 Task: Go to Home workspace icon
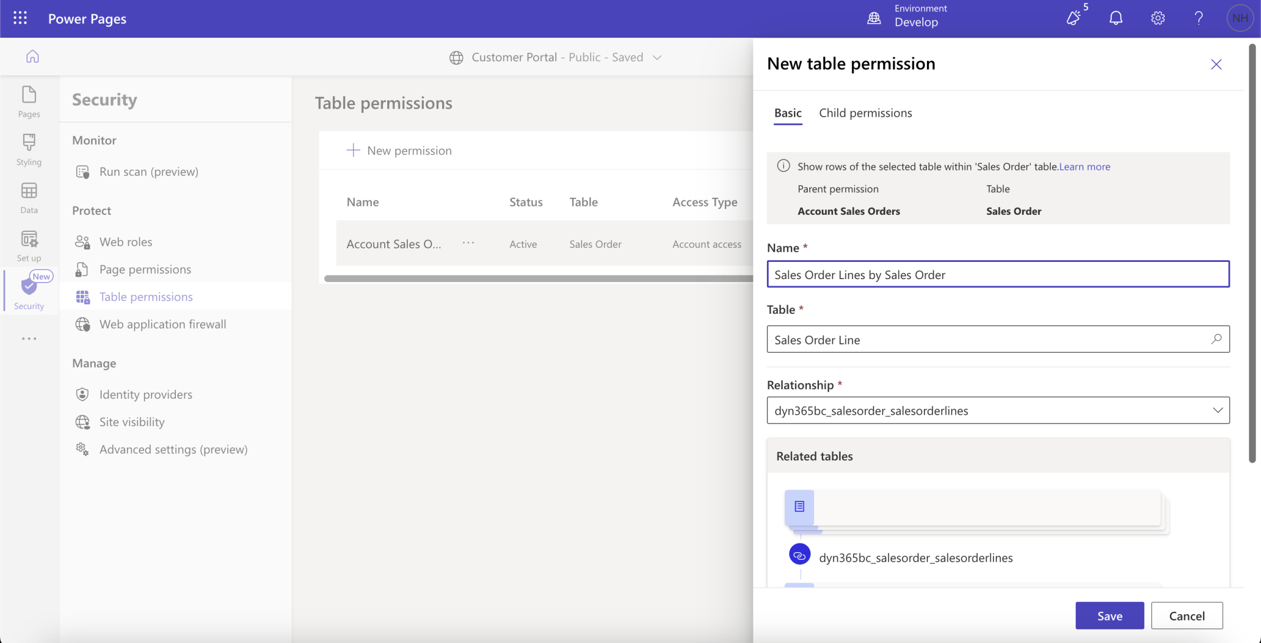click(x=32, y=57)
